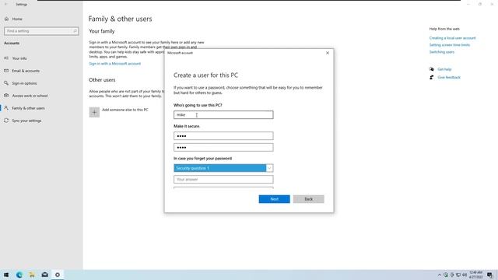
Task: Click the Family & other users person icon
Action: [x=6, y=108]
